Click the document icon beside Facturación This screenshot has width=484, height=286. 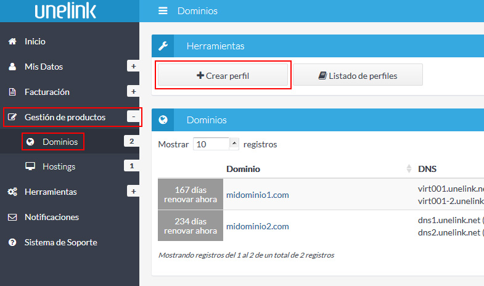pyautogui.click(x=12, y=92)
